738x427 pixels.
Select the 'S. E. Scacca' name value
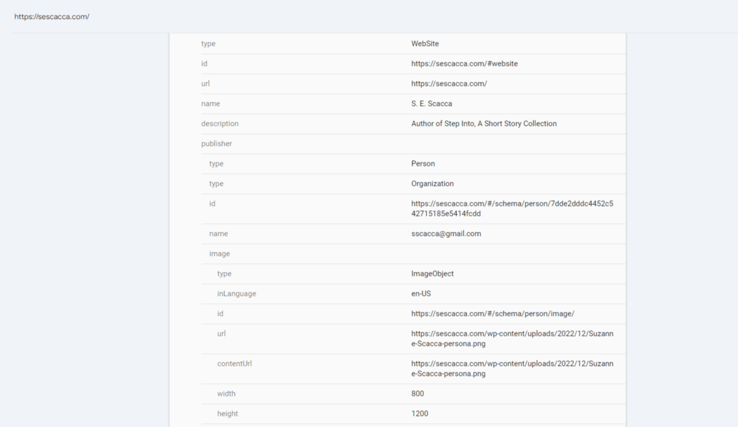click(432, 104)
